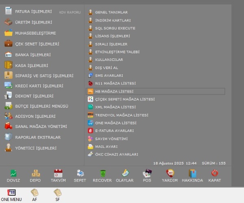This screenshot has width=244, height=203.
Task: Click the RECOVER recycle bin icon
Action: [x=103, y=173]
